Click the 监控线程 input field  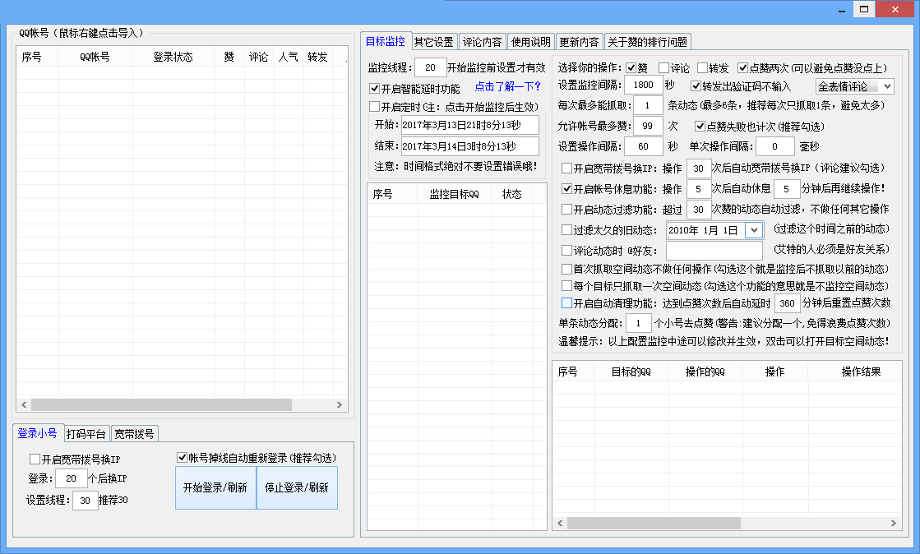coord(430,67)
